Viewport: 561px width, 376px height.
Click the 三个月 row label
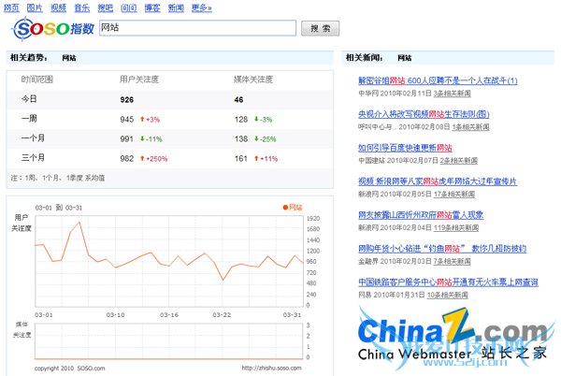34,158
